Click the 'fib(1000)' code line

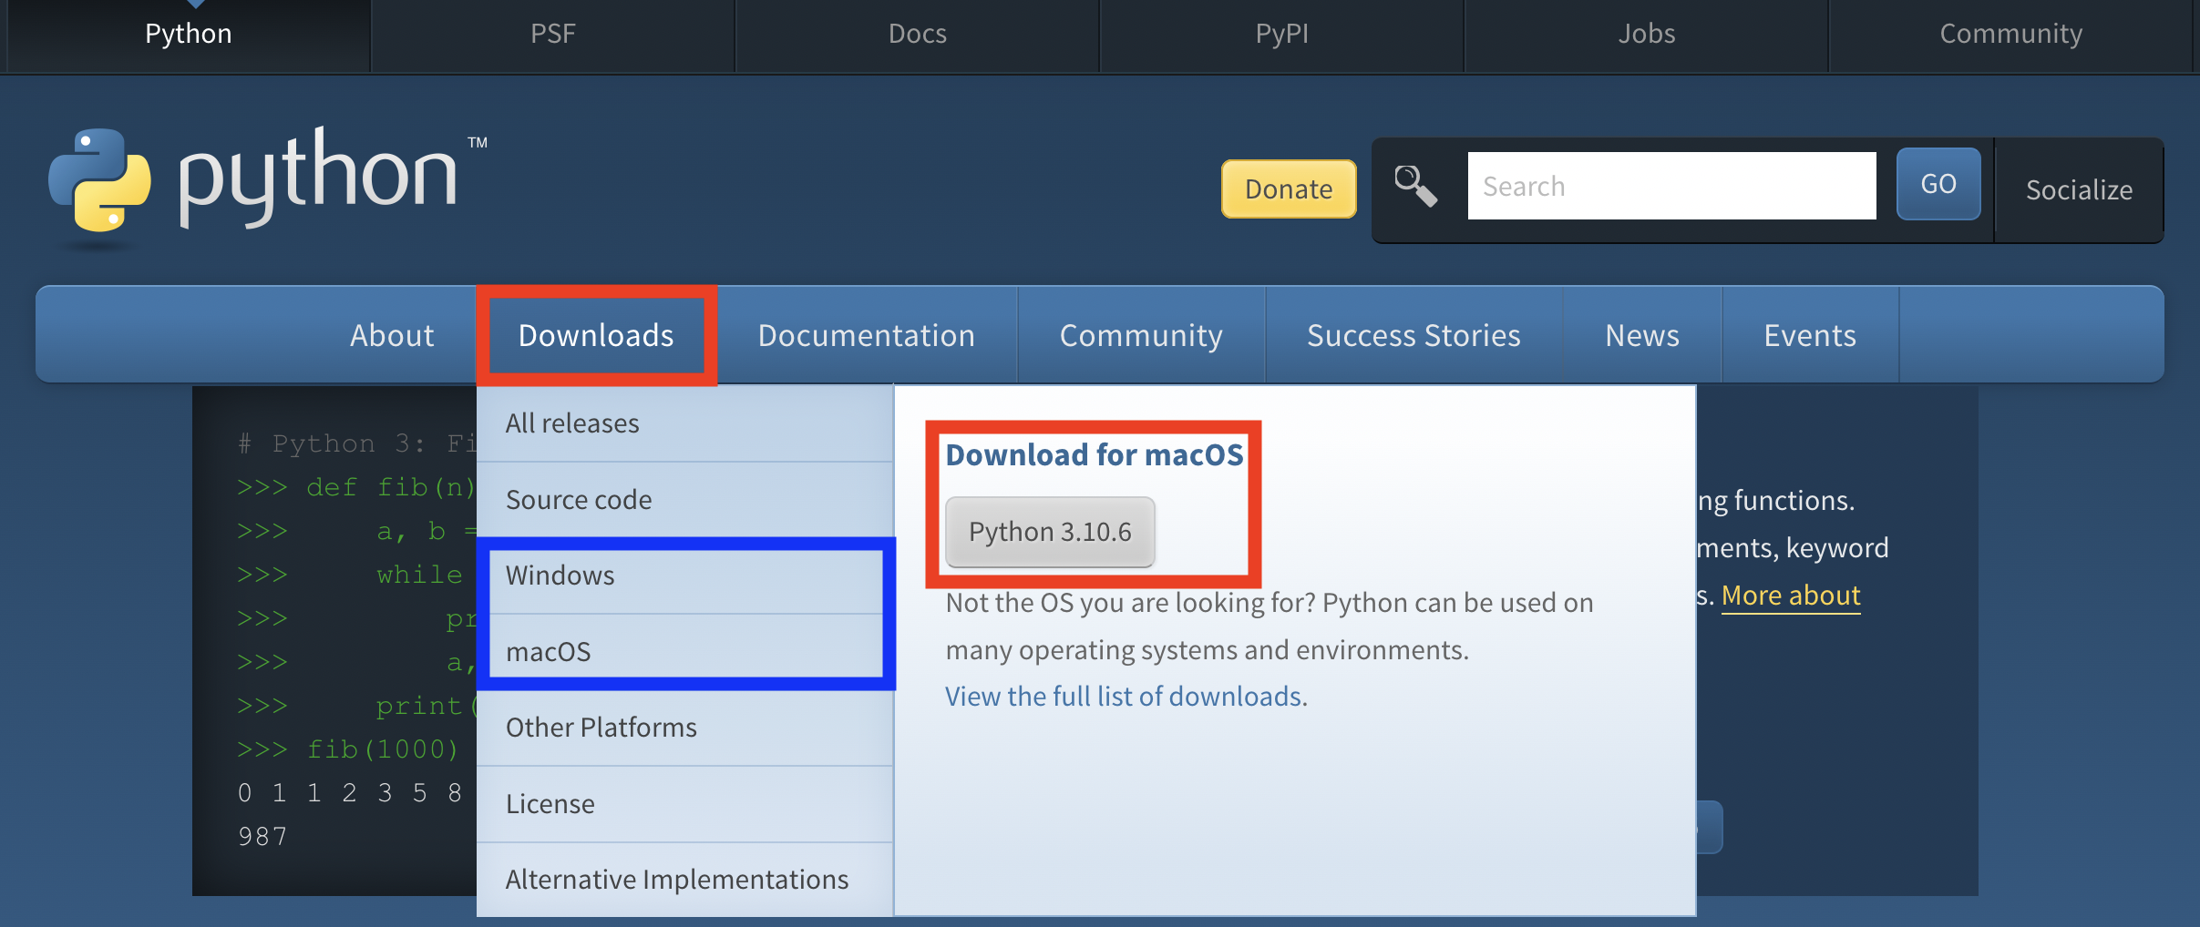383,749
